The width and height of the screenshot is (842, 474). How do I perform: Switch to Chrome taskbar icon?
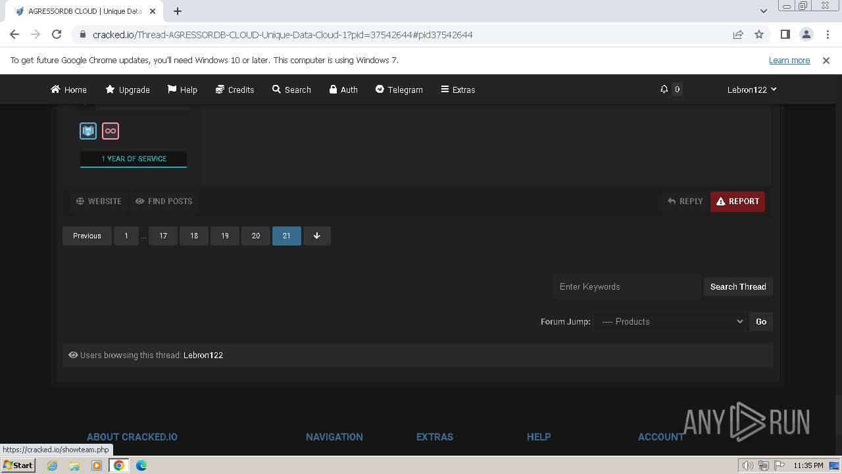pyautogui.click(x=119, y=465)
